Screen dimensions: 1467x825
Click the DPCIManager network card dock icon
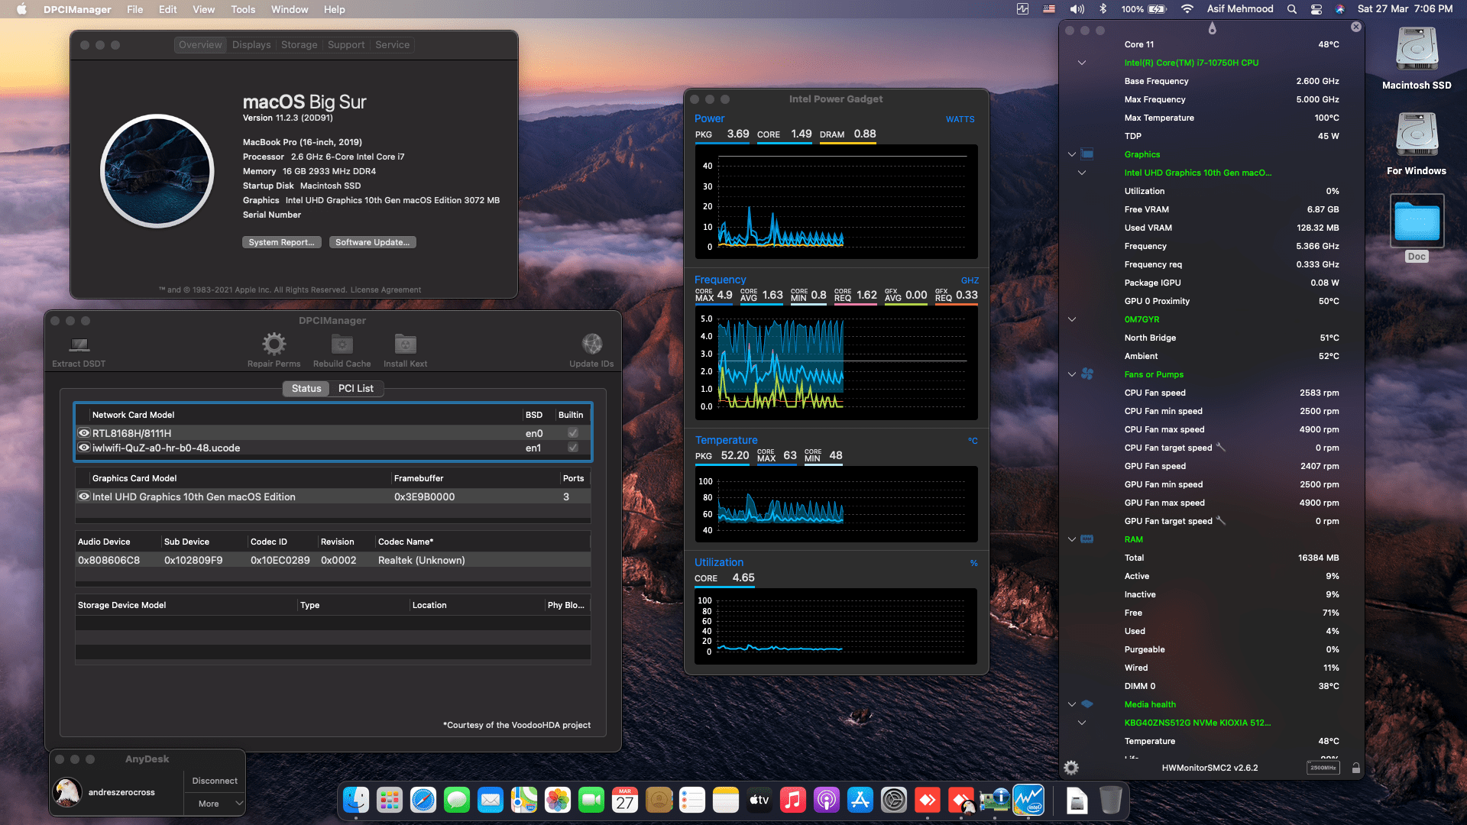[994, 800]
